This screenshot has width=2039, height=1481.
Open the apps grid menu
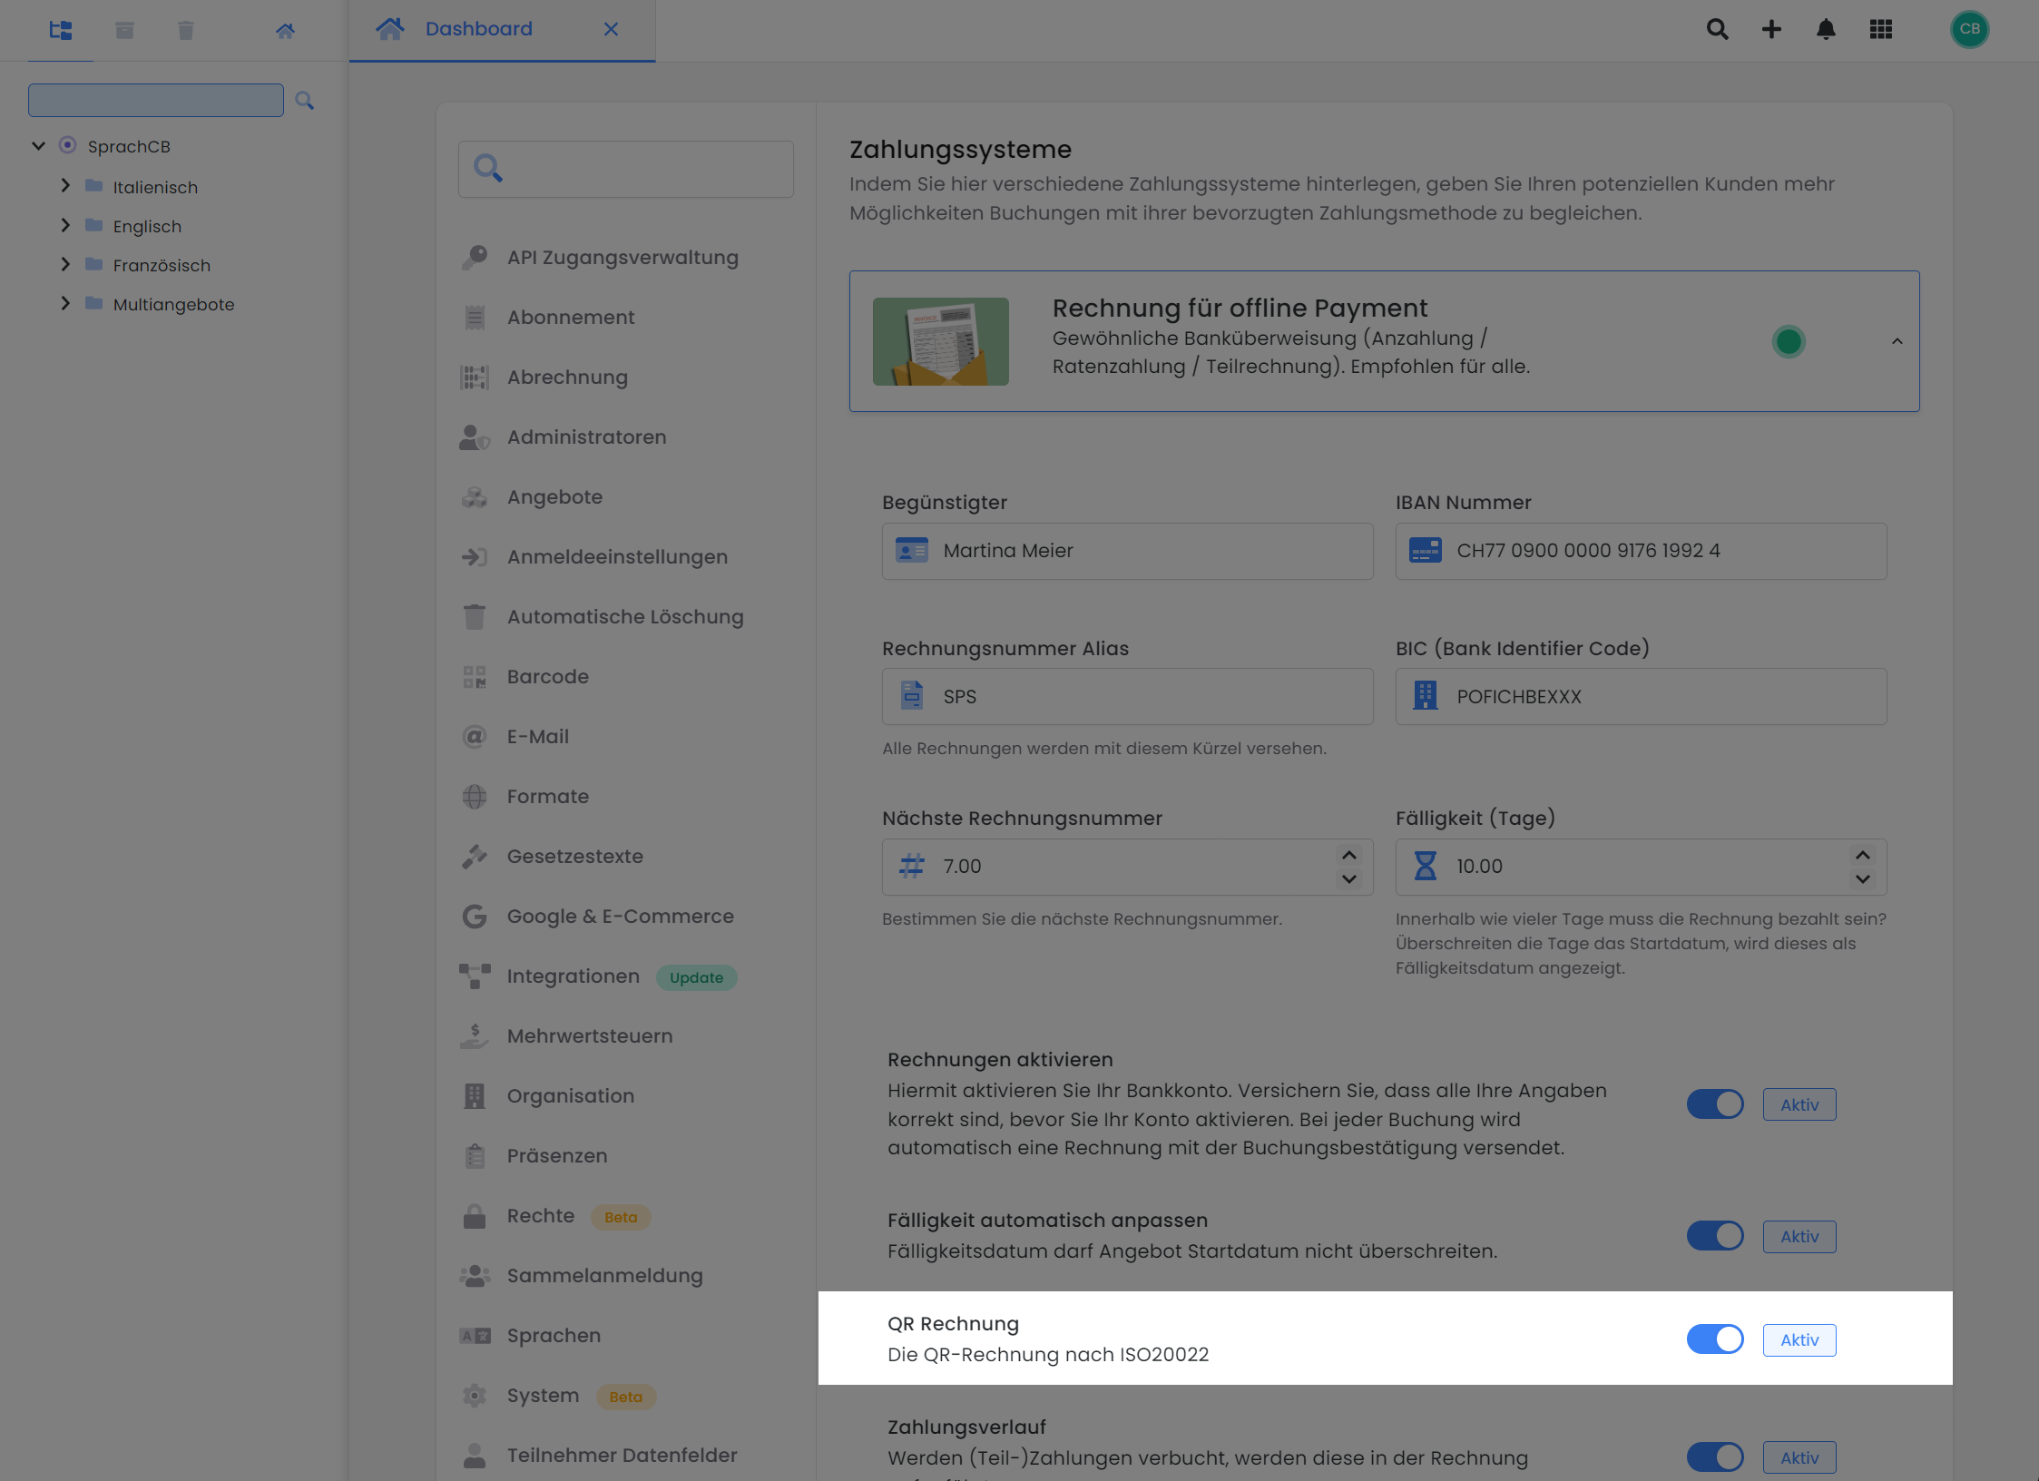(x=1881, y=29)
